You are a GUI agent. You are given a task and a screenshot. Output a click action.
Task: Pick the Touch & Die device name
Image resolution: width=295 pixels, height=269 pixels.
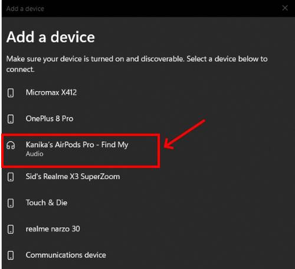(47, 203)
